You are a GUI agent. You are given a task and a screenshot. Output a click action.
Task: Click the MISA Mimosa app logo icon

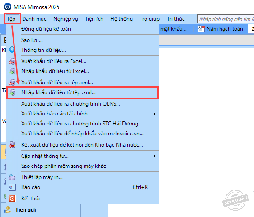click(8, 7)
